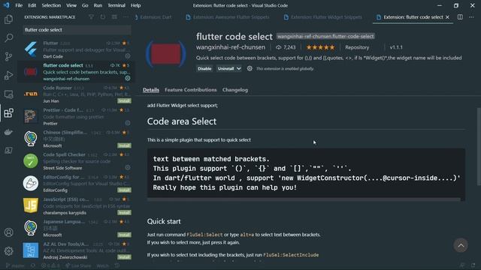Open the Explorer view in activity bar
This screenshot has width=481, height=270.
(8, 19)
